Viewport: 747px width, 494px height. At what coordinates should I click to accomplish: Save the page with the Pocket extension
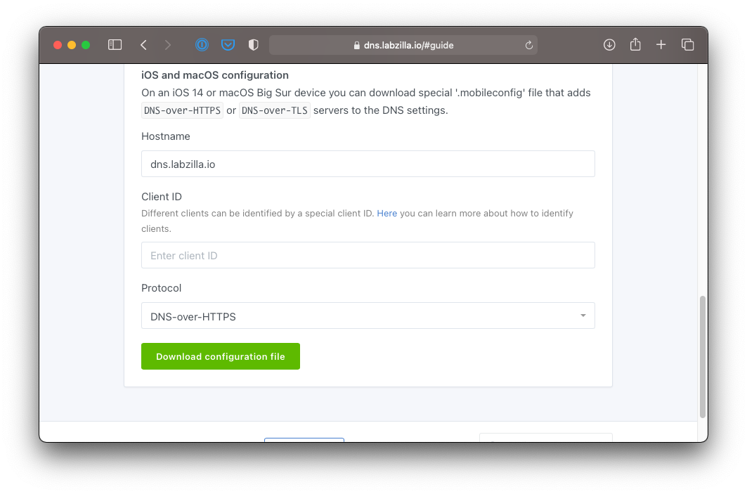pyautogui.click(x=228, y=45)
